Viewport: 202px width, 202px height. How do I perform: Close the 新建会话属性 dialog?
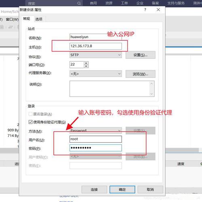pos(158,10)
